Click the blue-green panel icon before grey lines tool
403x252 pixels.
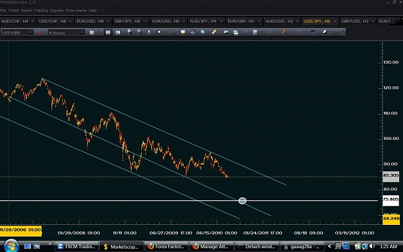pos(255,32)
